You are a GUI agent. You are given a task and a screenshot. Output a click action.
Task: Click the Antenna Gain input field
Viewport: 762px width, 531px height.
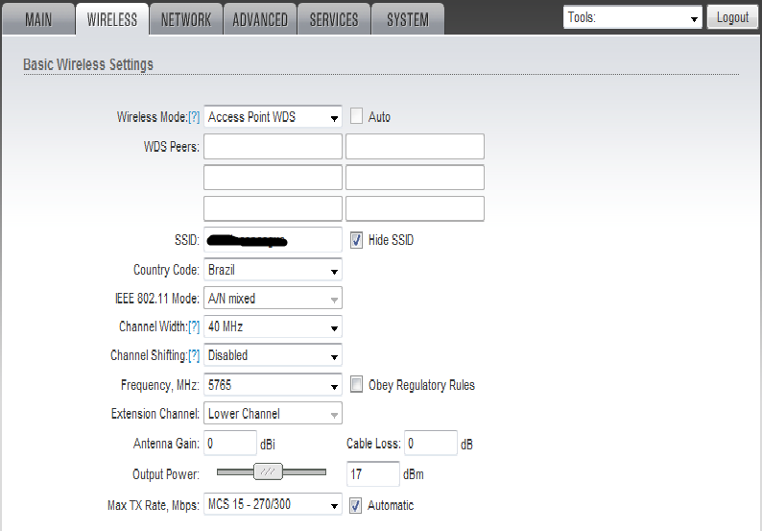coord(230,443)
